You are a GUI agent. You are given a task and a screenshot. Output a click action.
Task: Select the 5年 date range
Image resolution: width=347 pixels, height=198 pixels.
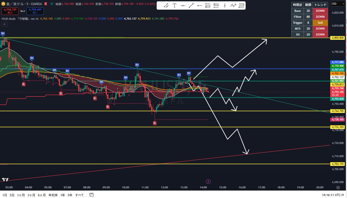70,195
